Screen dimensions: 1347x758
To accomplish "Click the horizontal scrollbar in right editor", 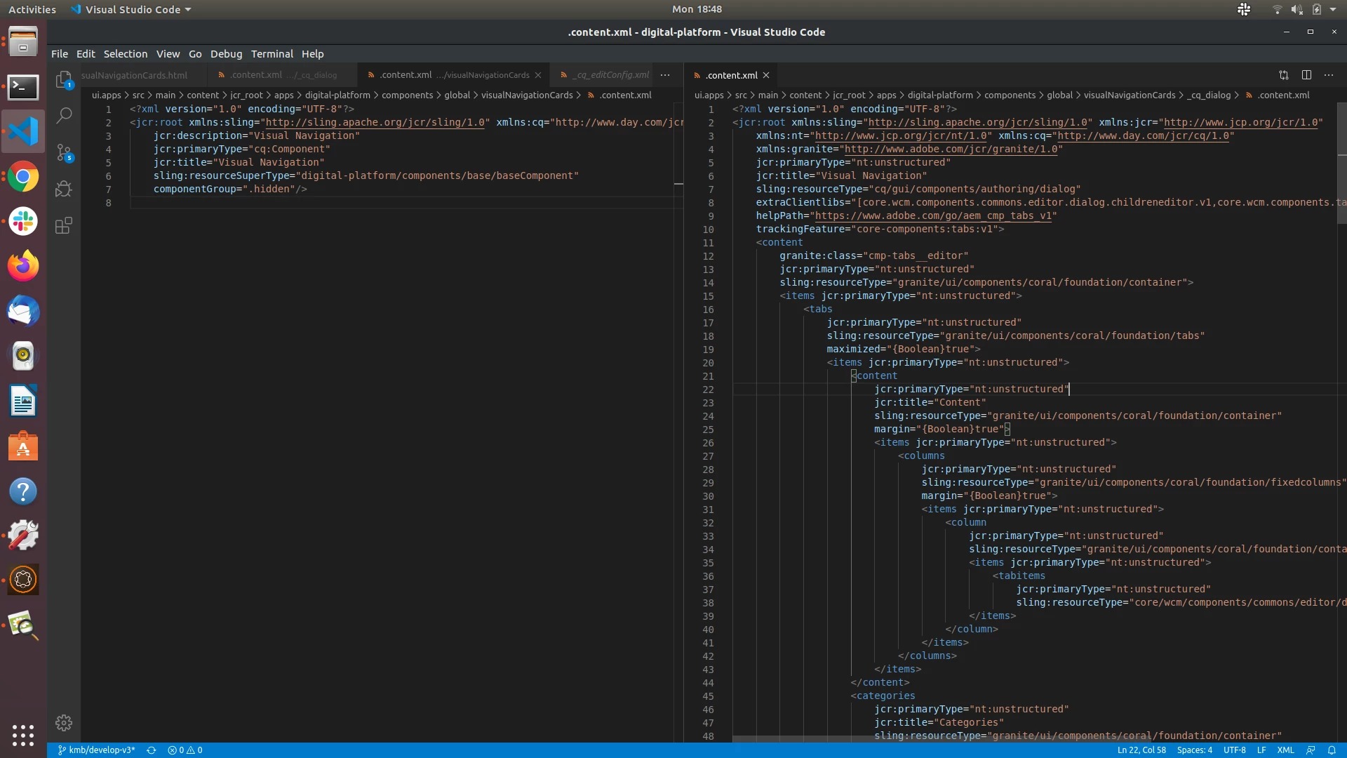I will click(x=940, y=739).
